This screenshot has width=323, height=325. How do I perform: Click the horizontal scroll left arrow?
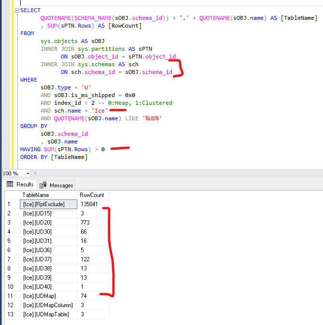(x=35, y=173)
